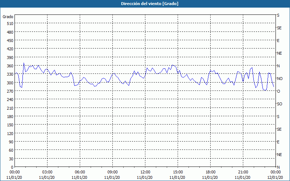
Task: Choose the 60 y-axis value
Action: point(11,150)
